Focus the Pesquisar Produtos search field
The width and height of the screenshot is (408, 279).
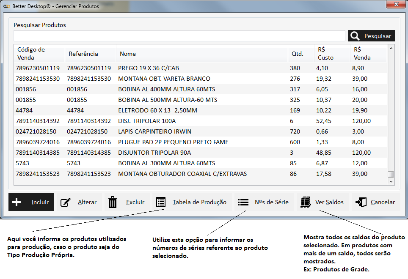click(x=179, y=36)
